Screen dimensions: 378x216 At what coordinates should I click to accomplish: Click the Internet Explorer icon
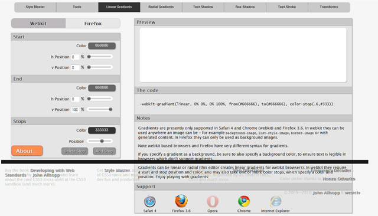[275, 201]
